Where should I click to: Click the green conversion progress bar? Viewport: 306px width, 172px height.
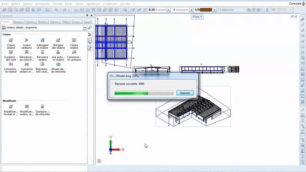pyautogui.click(x=144, y=93)
